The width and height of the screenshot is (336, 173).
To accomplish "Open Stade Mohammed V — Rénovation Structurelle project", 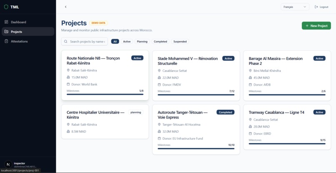I will pos(196,76).
